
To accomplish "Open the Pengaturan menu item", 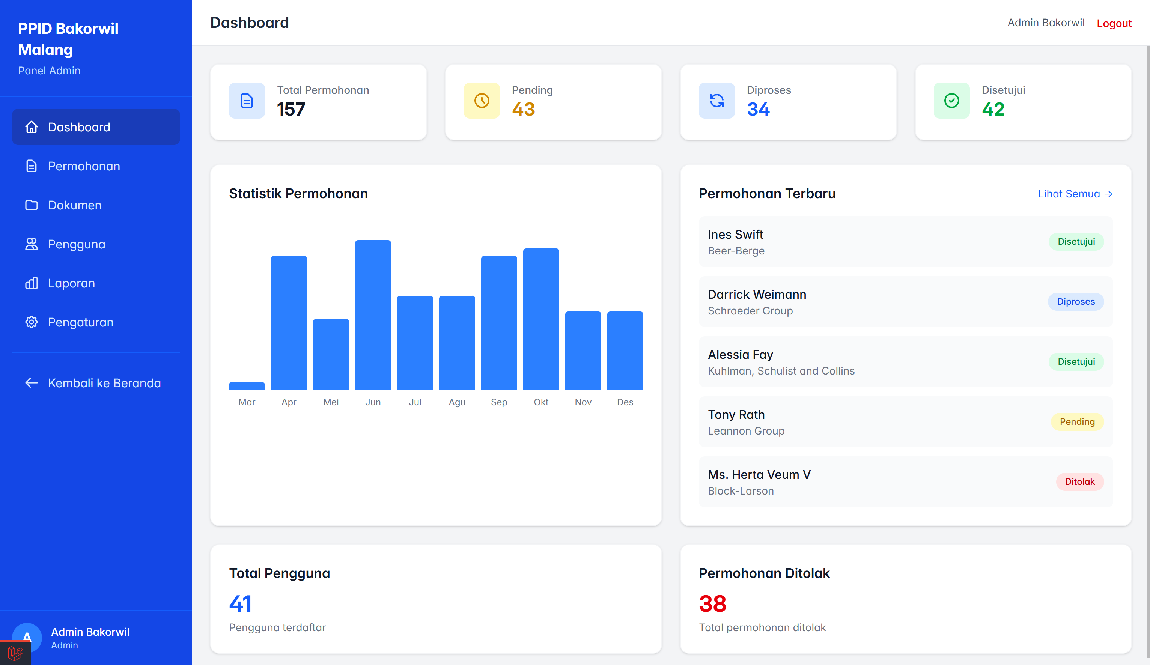I will click(x=96, y=322).
